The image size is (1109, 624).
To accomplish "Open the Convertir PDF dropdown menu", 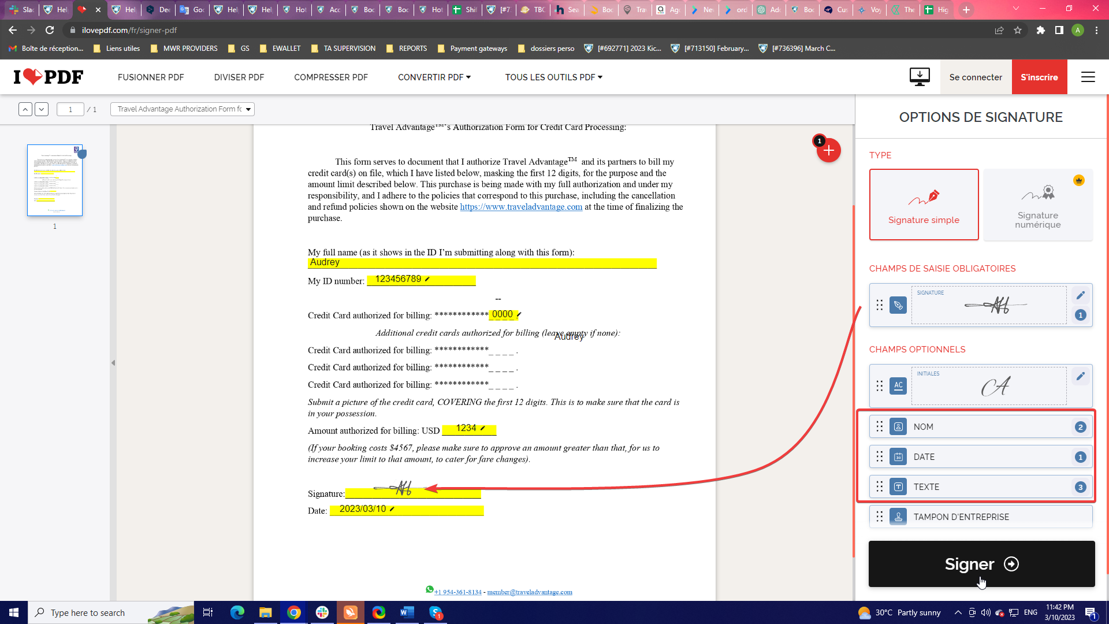I will tap(434, 77).
